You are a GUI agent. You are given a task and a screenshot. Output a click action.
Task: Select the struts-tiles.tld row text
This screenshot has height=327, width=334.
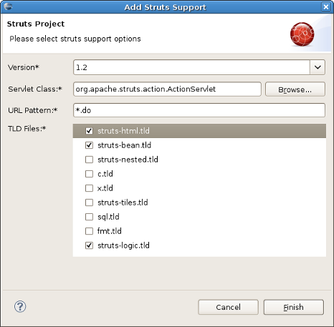pos(123,202)
